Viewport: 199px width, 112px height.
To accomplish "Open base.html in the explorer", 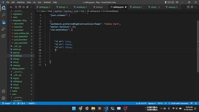I will 18,27.
